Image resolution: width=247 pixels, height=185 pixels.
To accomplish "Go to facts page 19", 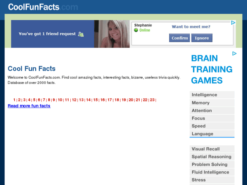I will pyautogui.click(x=124, y=100).
